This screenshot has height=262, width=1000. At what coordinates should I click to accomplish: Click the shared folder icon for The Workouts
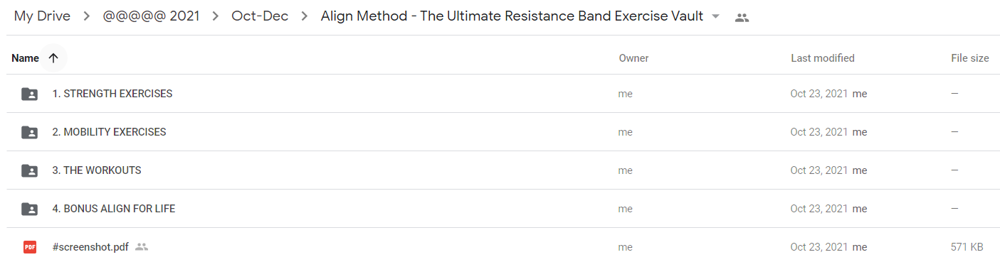(29, 170)
